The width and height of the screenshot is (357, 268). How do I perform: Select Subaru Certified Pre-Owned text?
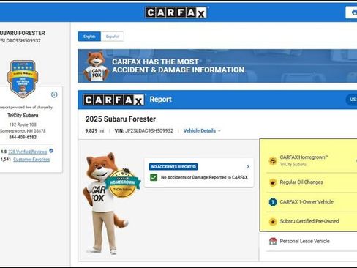coord(309,221)
